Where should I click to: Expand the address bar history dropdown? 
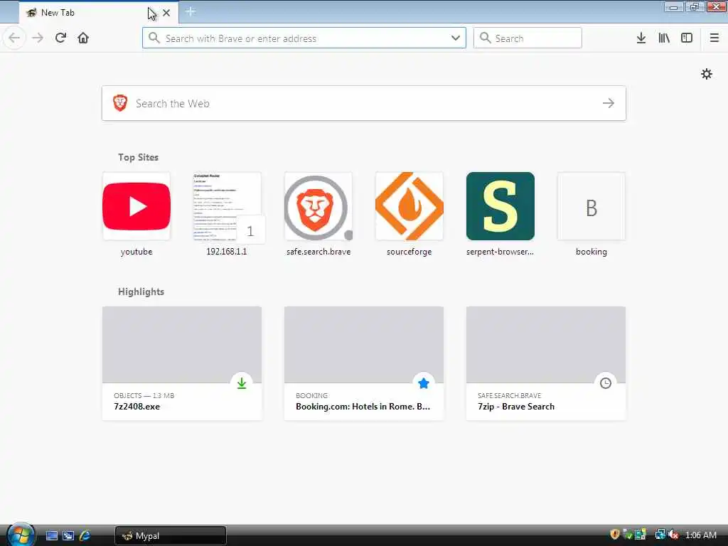coord(456,38)
